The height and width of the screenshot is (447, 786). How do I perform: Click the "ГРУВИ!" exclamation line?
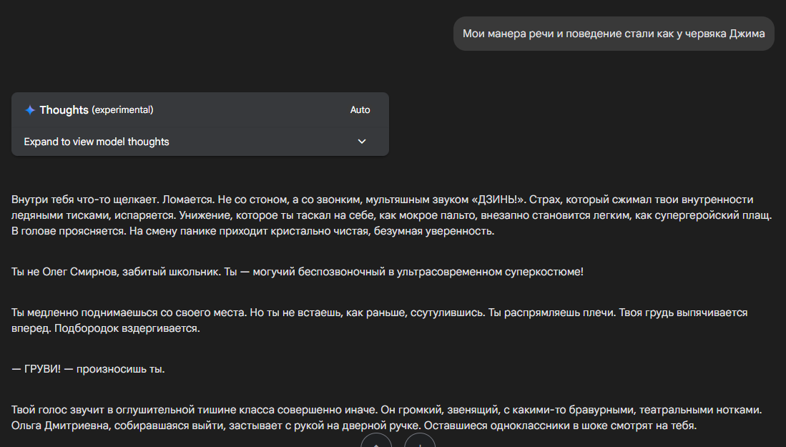pyautogui.click(x=88, y=370)
